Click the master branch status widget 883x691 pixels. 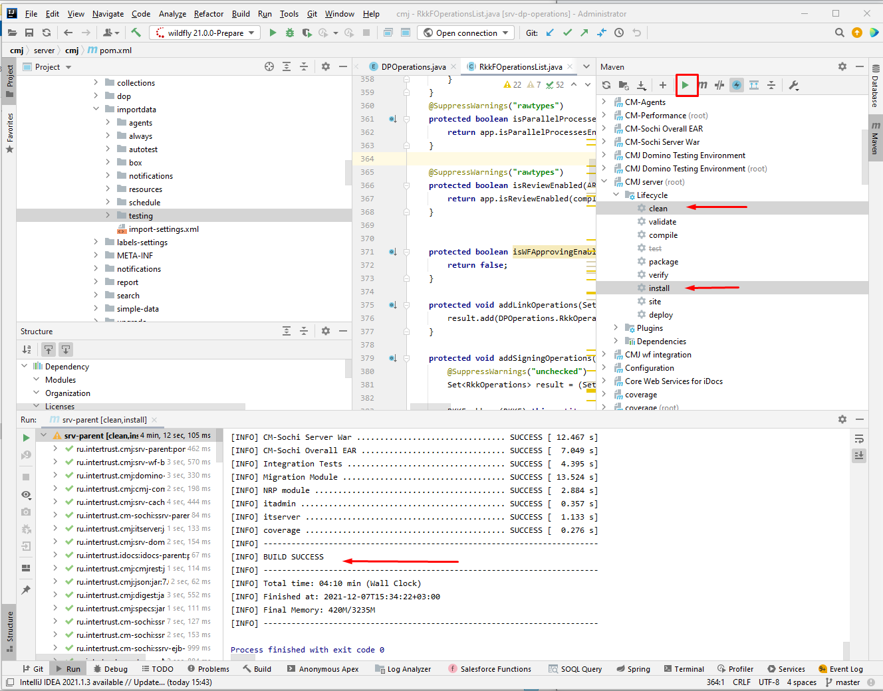pyautogui.click(x=842, y=682)
